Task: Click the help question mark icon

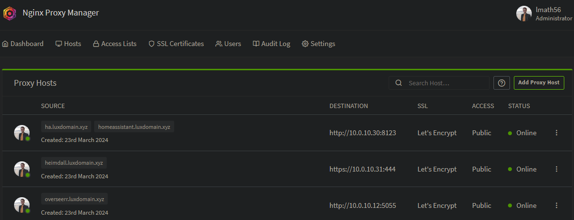Action: [x=502, y=83]
